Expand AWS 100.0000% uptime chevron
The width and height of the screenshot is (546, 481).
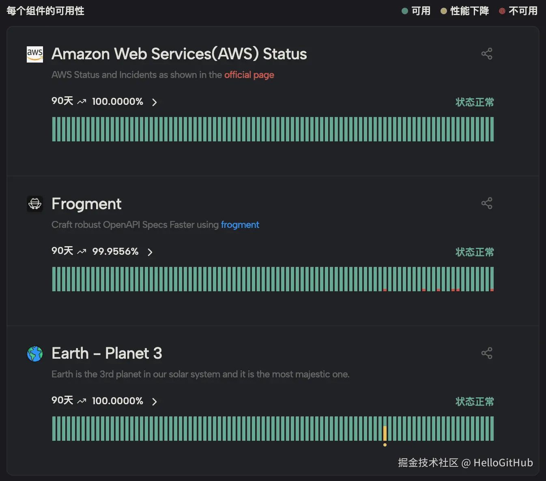tap(154, 102)
